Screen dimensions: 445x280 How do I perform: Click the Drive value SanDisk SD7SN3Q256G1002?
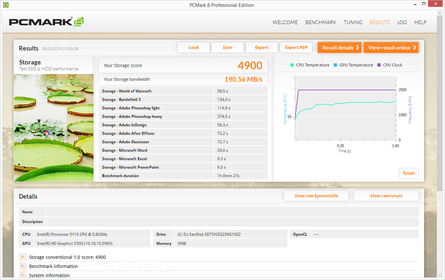click(209, 234)
